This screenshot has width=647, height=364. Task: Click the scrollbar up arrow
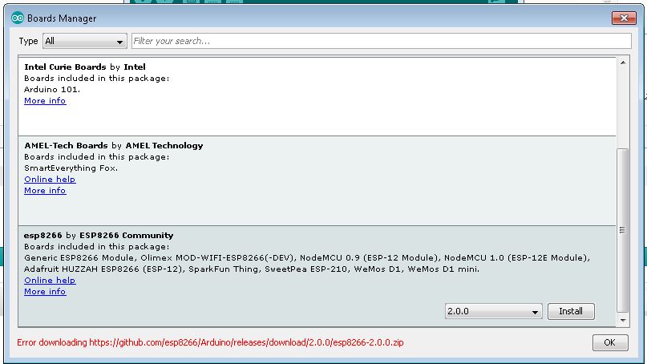624,62
